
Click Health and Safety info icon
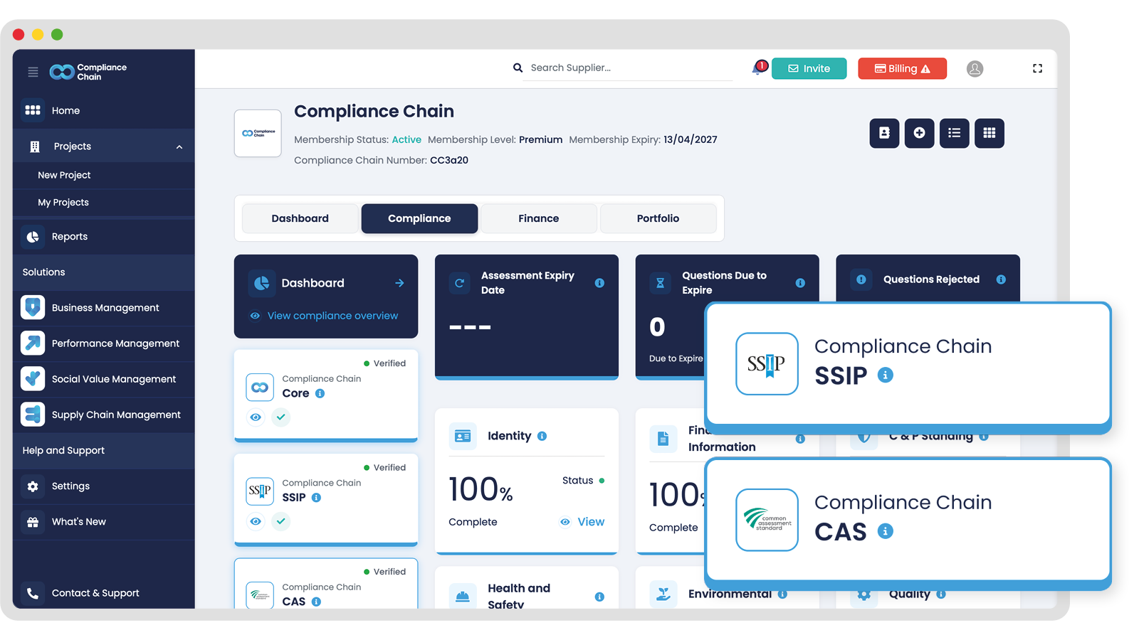point(599,597)
